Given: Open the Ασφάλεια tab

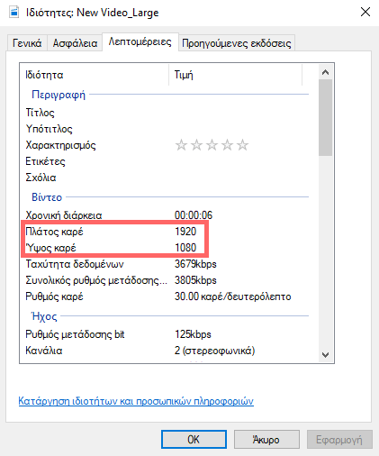Looking at the screenshot, I should point(75,43).
